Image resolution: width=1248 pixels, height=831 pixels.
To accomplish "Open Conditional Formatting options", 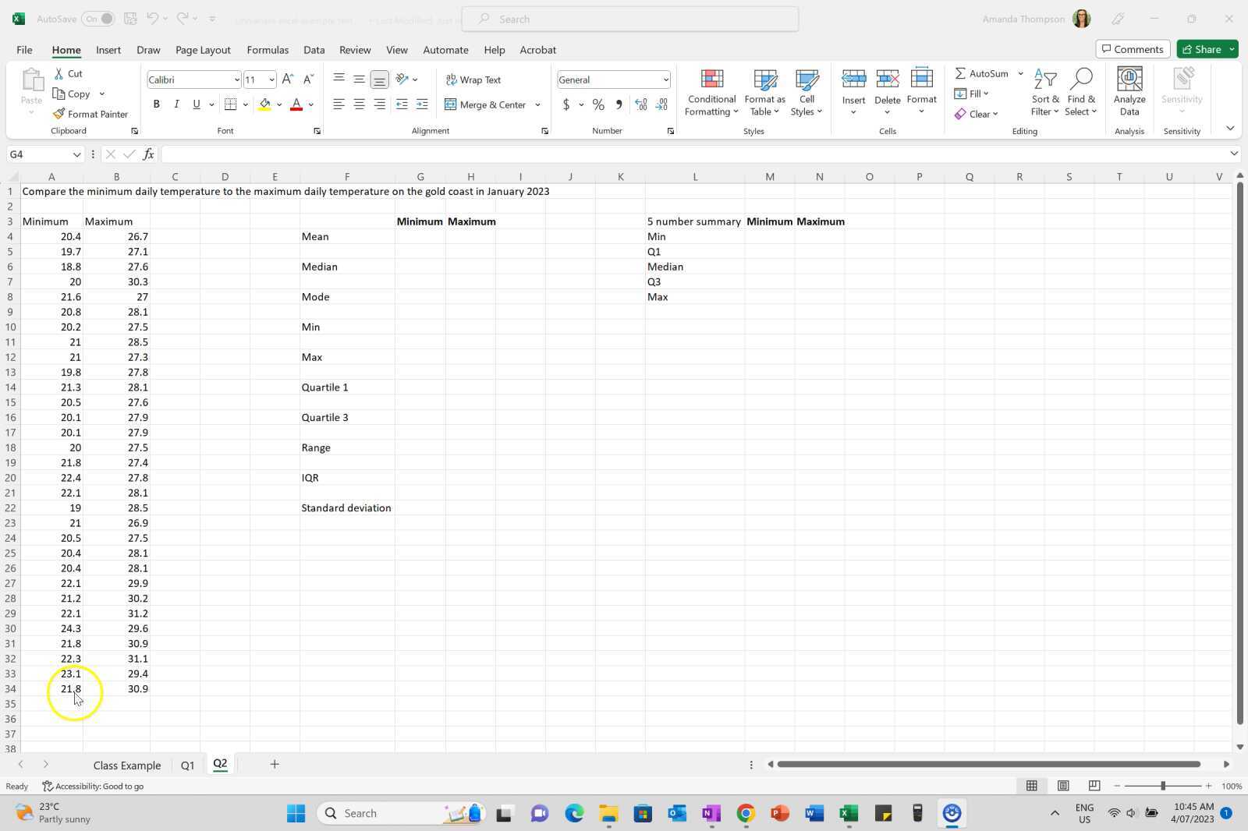I will [711, 92].
